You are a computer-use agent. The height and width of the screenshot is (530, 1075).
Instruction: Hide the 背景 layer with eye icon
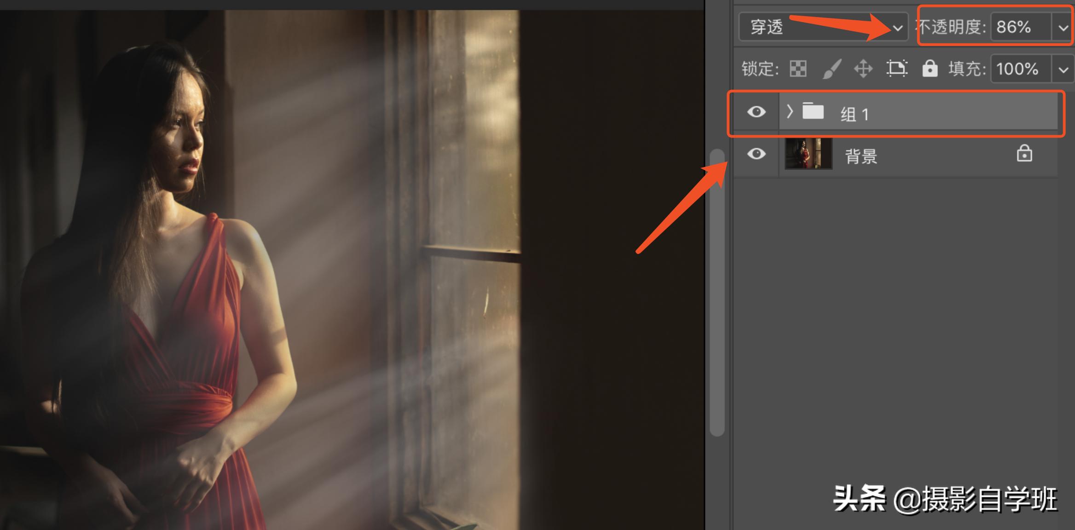point(756,154)
